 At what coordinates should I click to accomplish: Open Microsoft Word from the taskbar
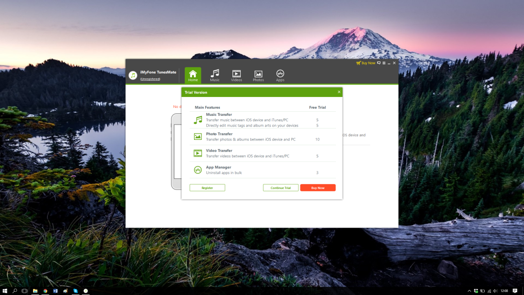(x=55, y=291)
